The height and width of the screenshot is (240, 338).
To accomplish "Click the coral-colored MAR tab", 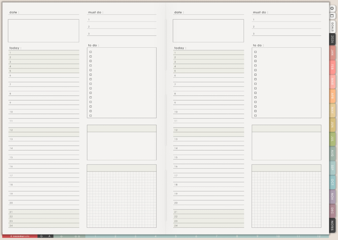I will pyautogui.click(x=332, y=81).
